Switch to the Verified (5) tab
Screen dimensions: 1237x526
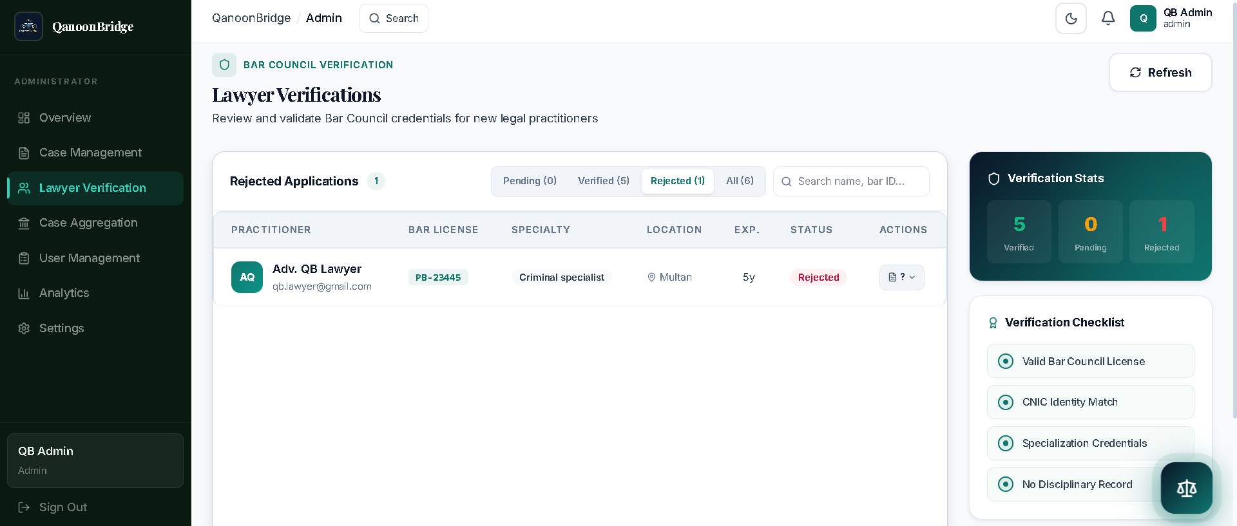pyautogui.click(x=604, y=181)
